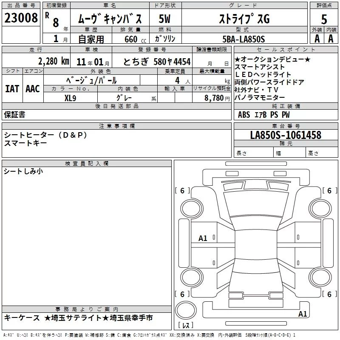Click rear-right [ 6 ] tire tread value

pos(330,294)
